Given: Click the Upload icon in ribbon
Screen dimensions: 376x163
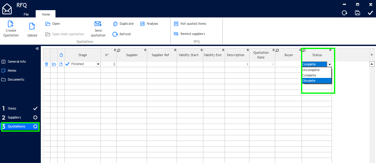Looking at the screenshot, I should [32, 27].
